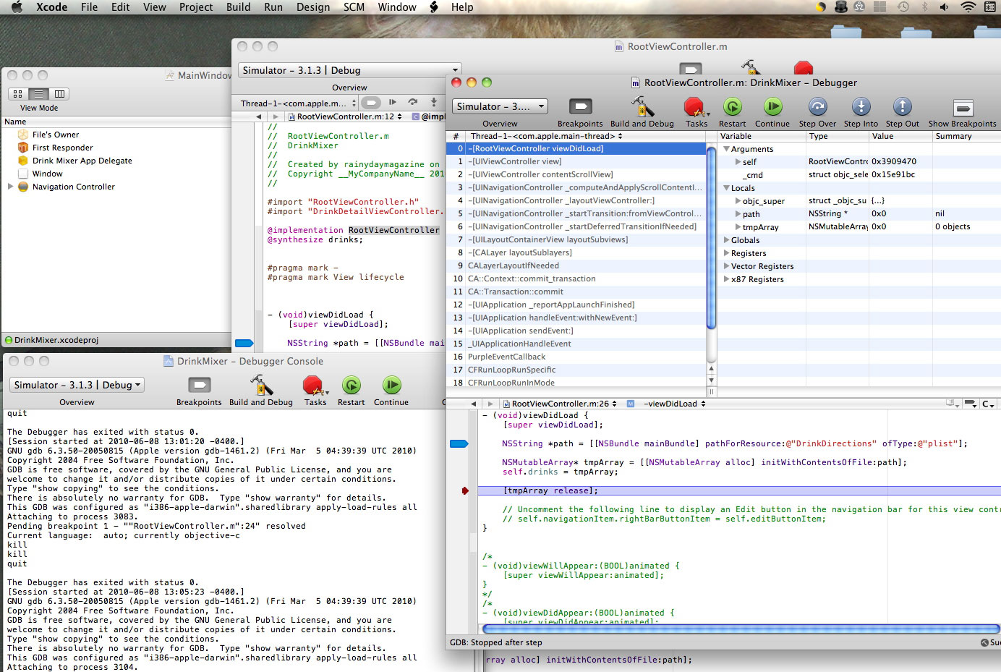Click Show Breakpoints icon
The height and width of the screenshot is (672, 1001).
coord(963,108)
